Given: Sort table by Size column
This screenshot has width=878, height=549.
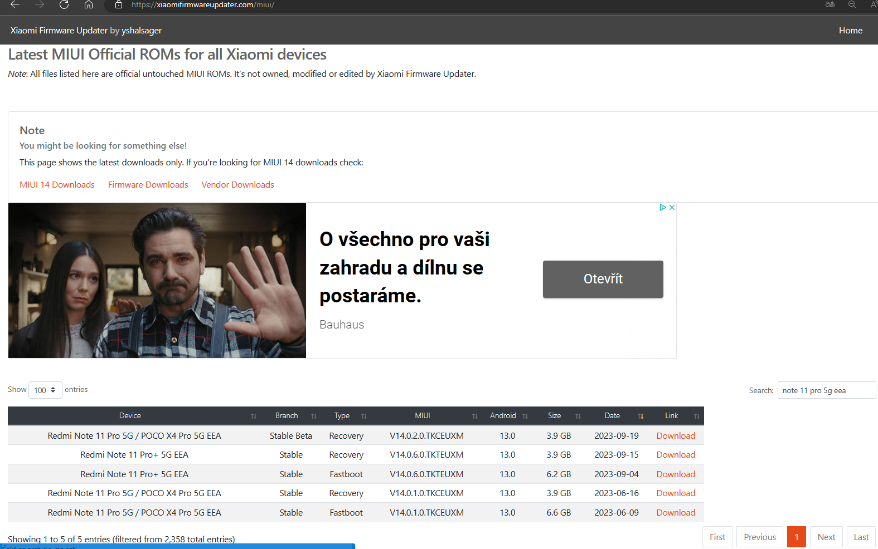Looking at the screenshot, I should click(554, 416).
